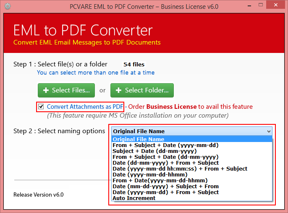Screen dimensions: 288x213
Task: Click the Select Folder button
Action: (x=142, y=90)
